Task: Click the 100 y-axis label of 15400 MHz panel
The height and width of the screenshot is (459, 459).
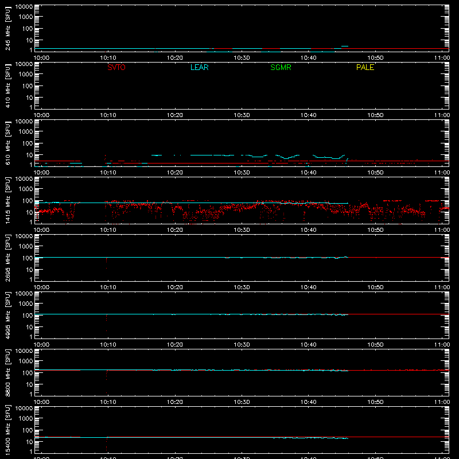Action: (28, 430)
